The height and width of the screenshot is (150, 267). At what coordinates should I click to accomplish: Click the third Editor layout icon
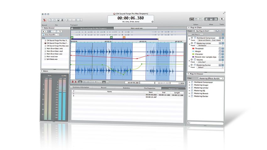click(x=200, y=19)
